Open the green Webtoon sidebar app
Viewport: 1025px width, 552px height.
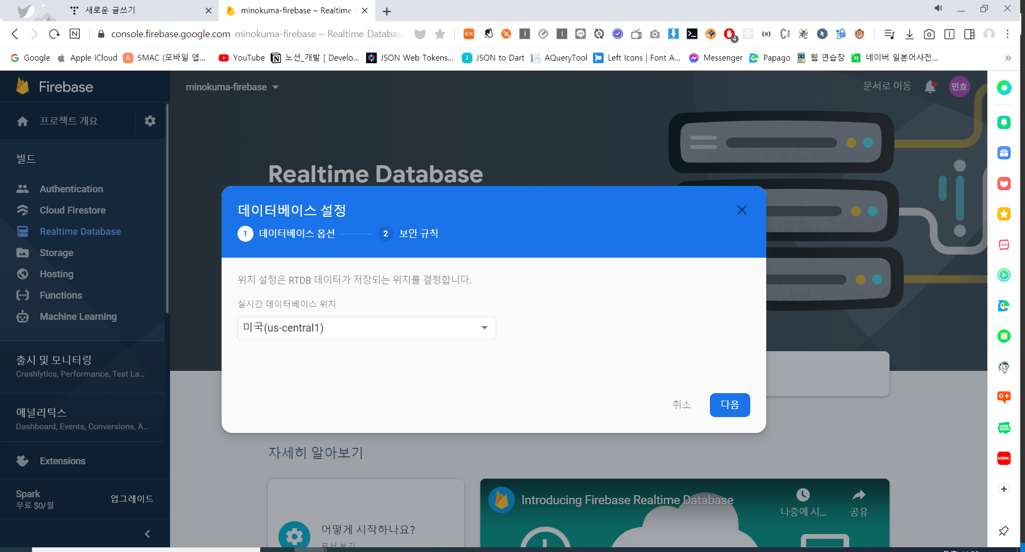1004,428
